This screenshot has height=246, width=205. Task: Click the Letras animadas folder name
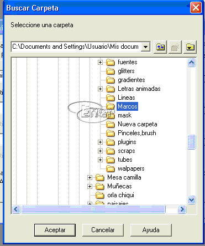click(x=139, y=89)
